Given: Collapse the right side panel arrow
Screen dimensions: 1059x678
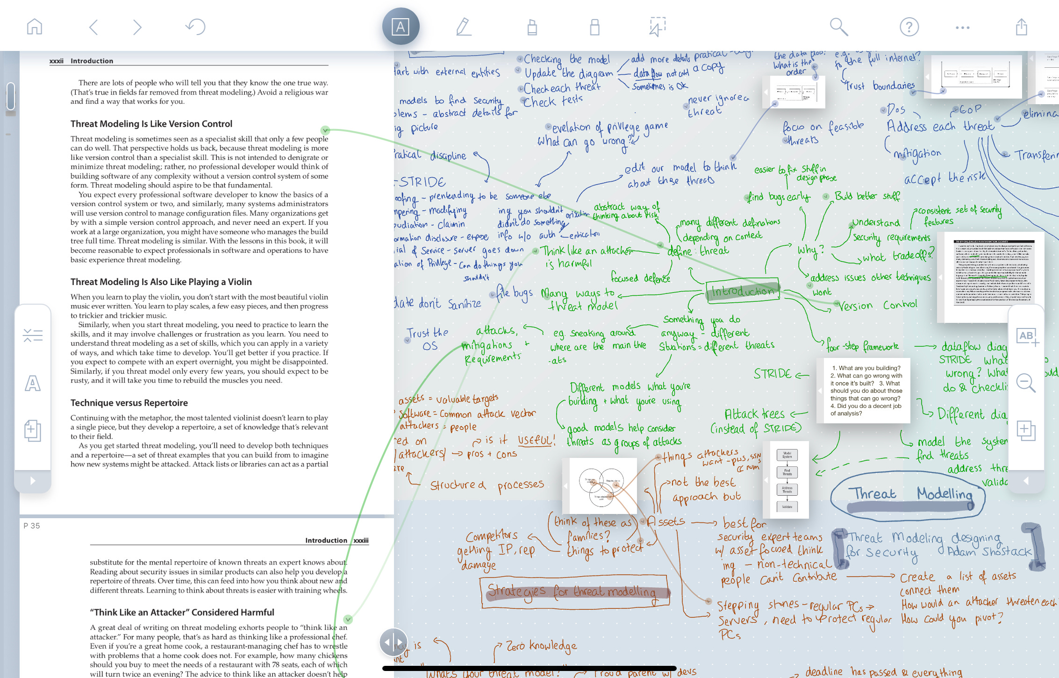Looking at the screenshot, I should [x=1026, y=481].
